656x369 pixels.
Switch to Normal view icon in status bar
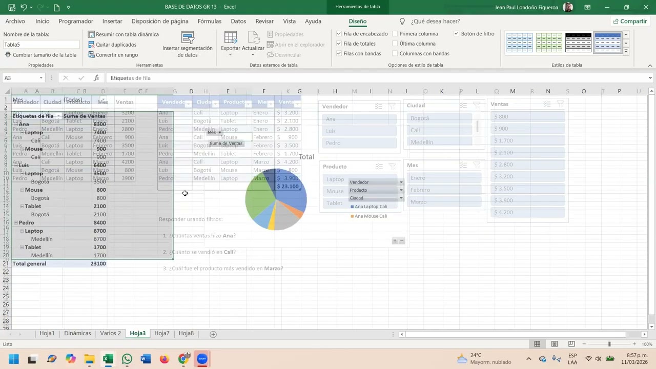(537, 344)
